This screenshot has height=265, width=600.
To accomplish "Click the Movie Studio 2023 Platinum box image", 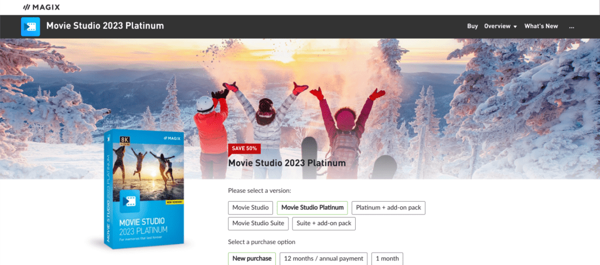I will point(144,189).
